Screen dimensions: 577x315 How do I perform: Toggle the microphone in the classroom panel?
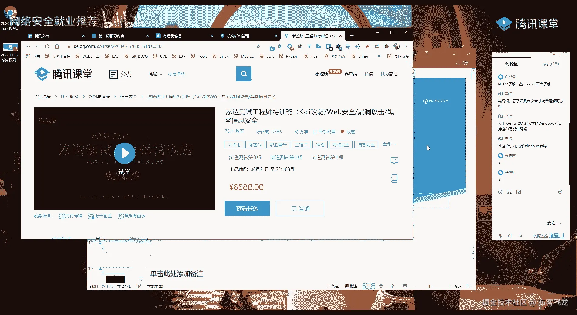click(500, 236)
